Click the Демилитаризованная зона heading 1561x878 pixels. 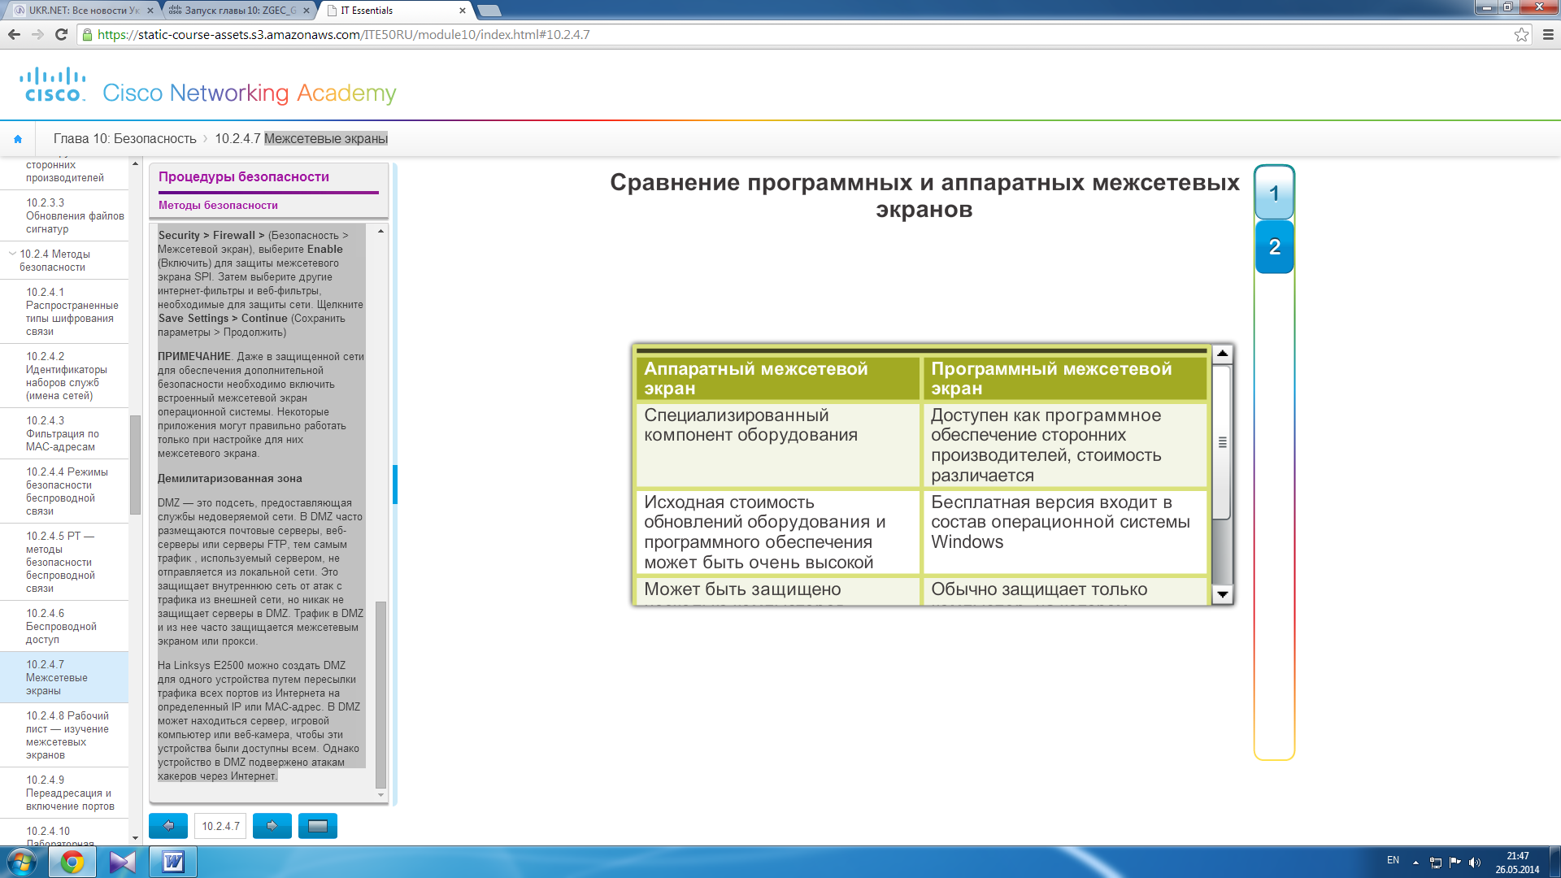(230, 478)
